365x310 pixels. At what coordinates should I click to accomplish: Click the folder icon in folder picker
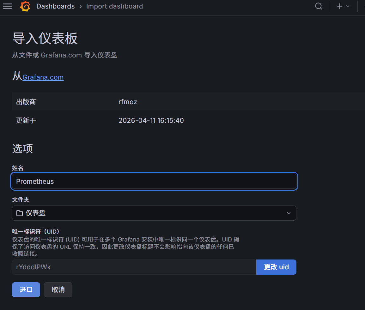[x=20, y=213]
